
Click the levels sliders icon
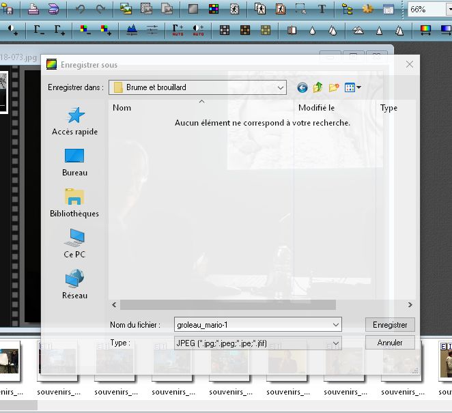click(x=152, y=30)
